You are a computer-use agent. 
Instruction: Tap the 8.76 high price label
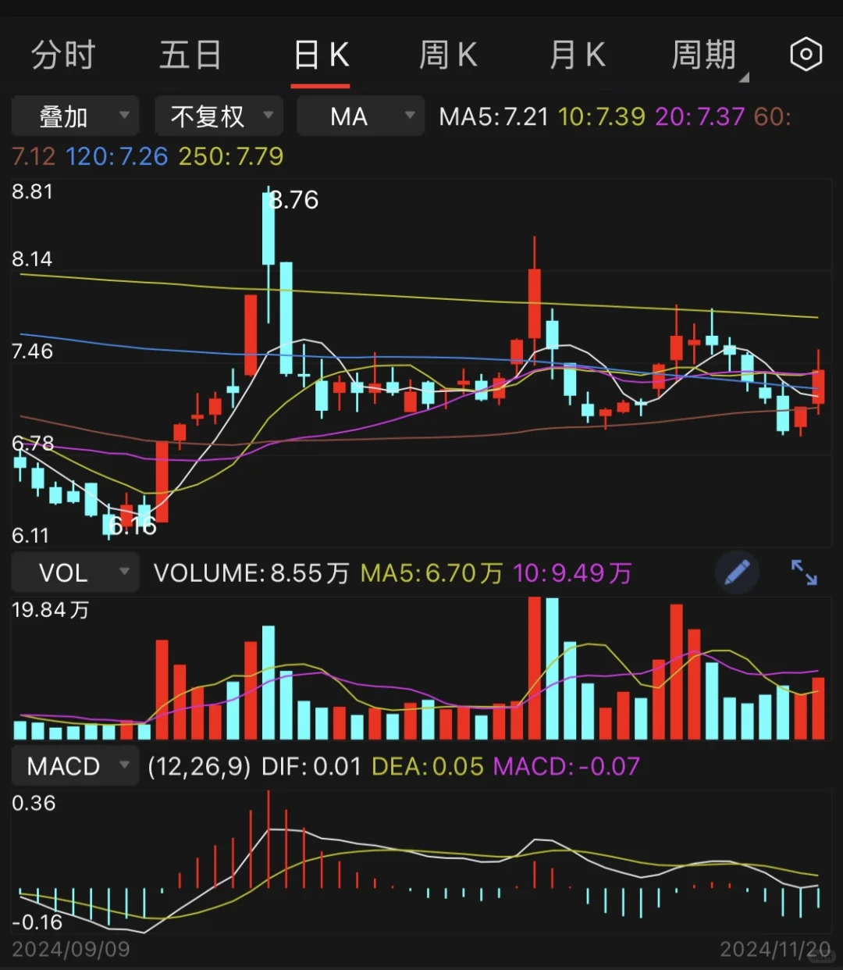[294, 200]
